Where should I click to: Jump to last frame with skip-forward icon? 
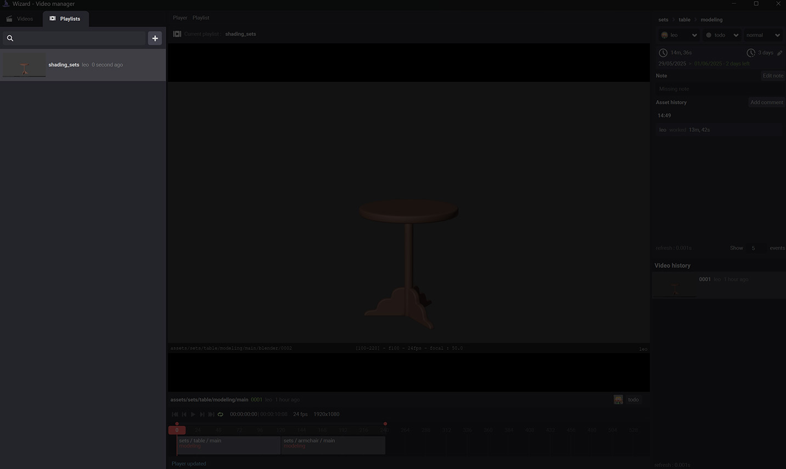211,415
